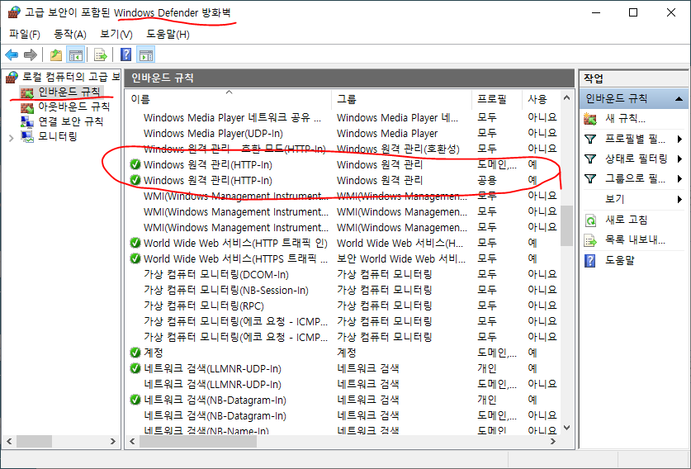This screenshot has height=469, width=691.
Task: Click the 아웃바운드 규칙 tree icon
Action: click(27, 107)
